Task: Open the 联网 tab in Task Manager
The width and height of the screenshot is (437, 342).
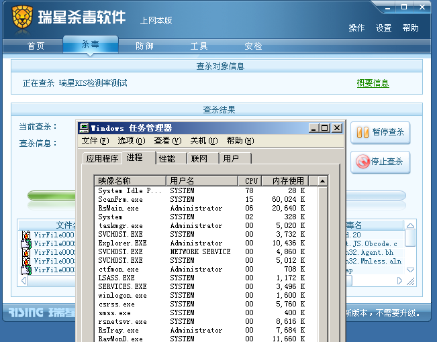Action: coord(203,158)
